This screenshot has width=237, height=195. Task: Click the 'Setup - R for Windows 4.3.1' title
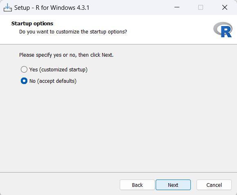[x=52, y=8]
